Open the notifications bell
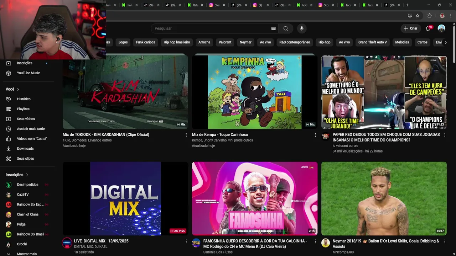This screenshot has width=456, height=256. [428, 28]
